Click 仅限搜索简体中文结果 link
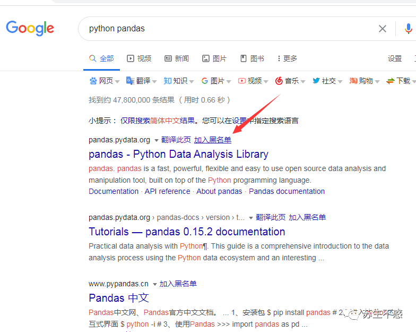This screenshot has width=416, height=332. point(158,121)
